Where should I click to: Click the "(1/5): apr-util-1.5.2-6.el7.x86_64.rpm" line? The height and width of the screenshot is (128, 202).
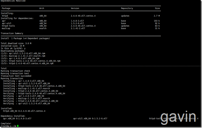pos(23,54)
